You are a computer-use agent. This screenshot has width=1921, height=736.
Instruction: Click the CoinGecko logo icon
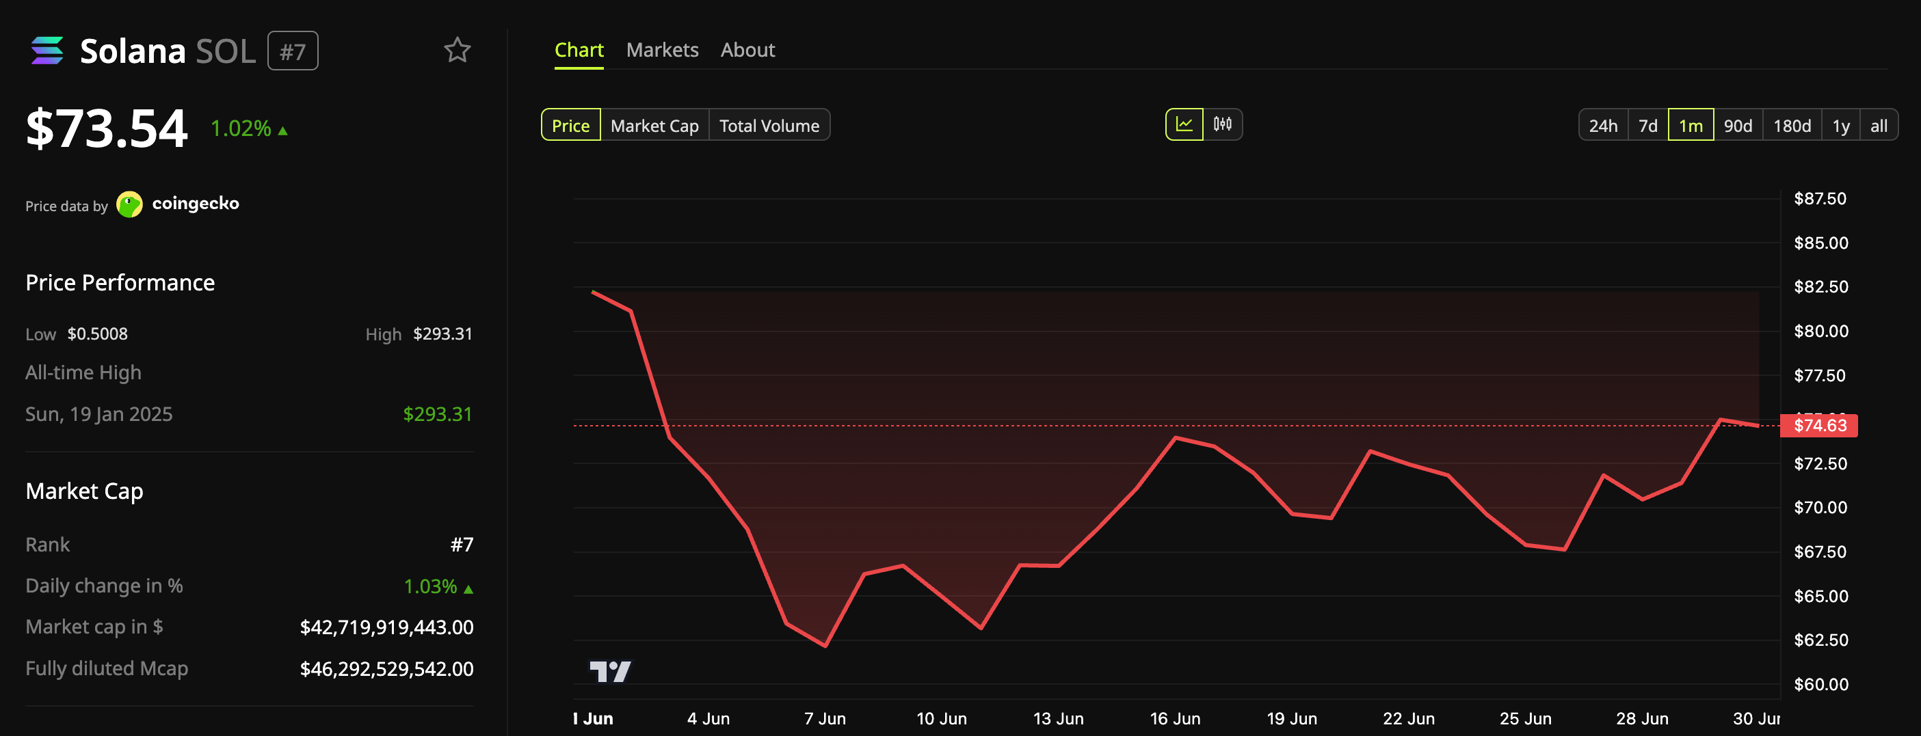click(130, 204)
